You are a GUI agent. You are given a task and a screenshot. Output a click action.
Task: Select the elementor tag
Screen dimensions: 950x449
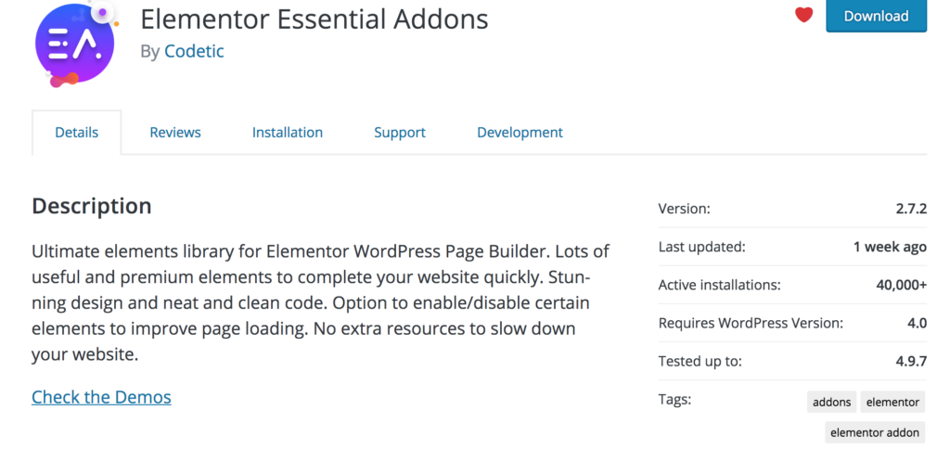pyautogui.click(x=893, y=402)
